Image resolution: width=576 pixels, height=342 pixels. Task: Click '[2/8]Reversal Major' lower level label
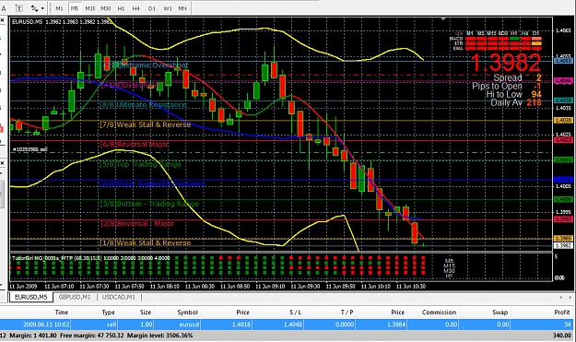point(136,224)
